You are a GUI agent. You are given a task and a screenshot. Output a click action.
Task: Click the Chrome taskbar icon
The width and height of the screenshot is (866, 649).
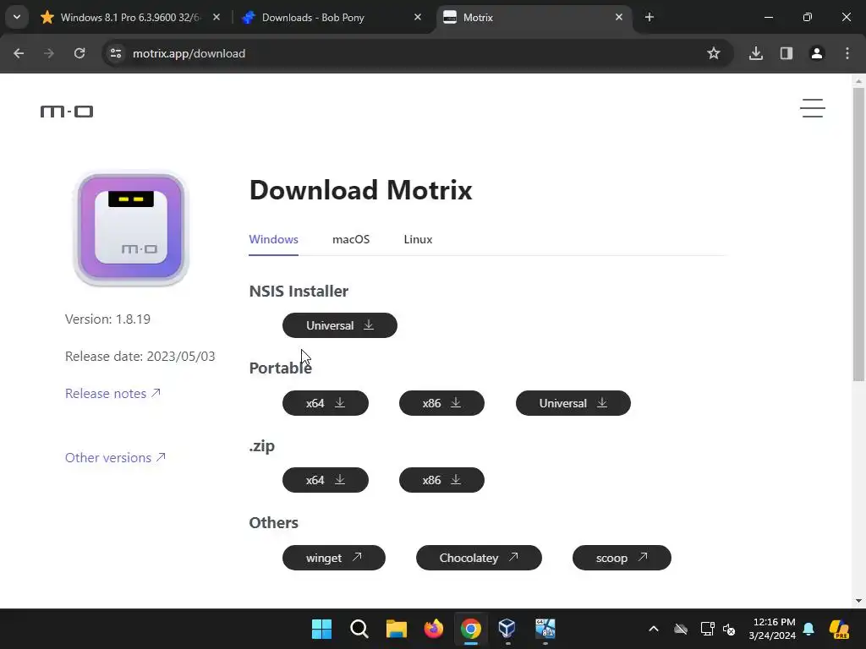pos(470,629)
